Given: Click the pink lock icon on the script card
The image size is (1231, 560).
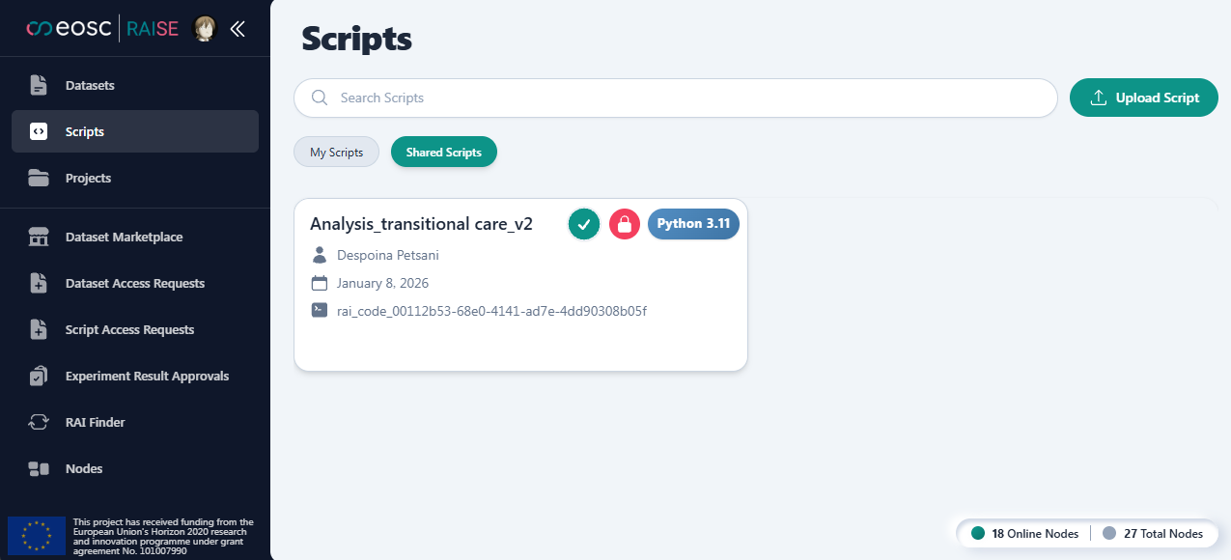Looking at the screenshot, I should point(624,223).
